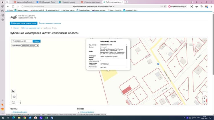Open Публичная кадастровая карта breadcrumb link
The width and height of the screenshot is (214, 120).
[31, 28]
